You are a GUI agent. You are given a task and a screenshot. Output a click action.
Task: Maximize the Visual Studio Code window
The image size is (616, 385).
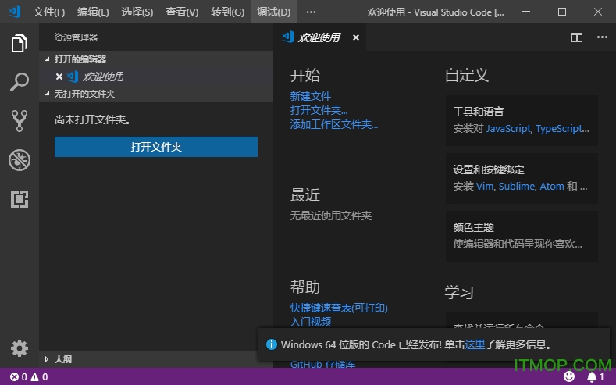point(562,12)
